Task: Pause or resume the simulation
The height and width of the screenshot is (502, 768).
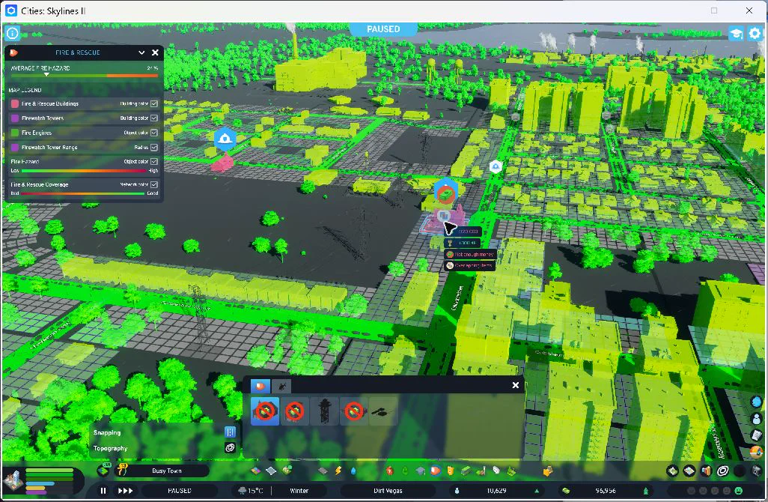Action: pyautogui.click(x=103, y=490)
